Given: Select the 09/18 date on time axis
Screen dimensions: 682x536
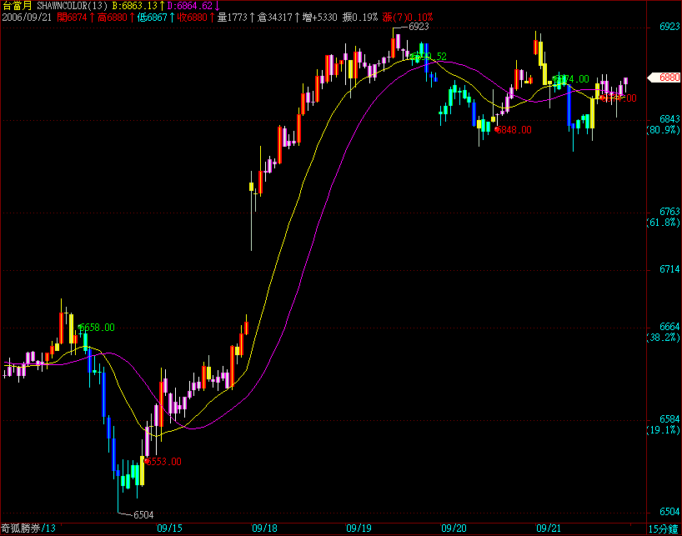Looking at the screenshot, I should click(x=264, y=528).
